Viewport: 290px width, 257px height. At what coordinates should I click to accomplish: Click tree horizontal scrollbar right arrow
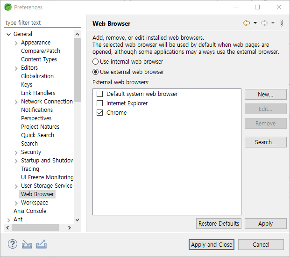point(70,228)
